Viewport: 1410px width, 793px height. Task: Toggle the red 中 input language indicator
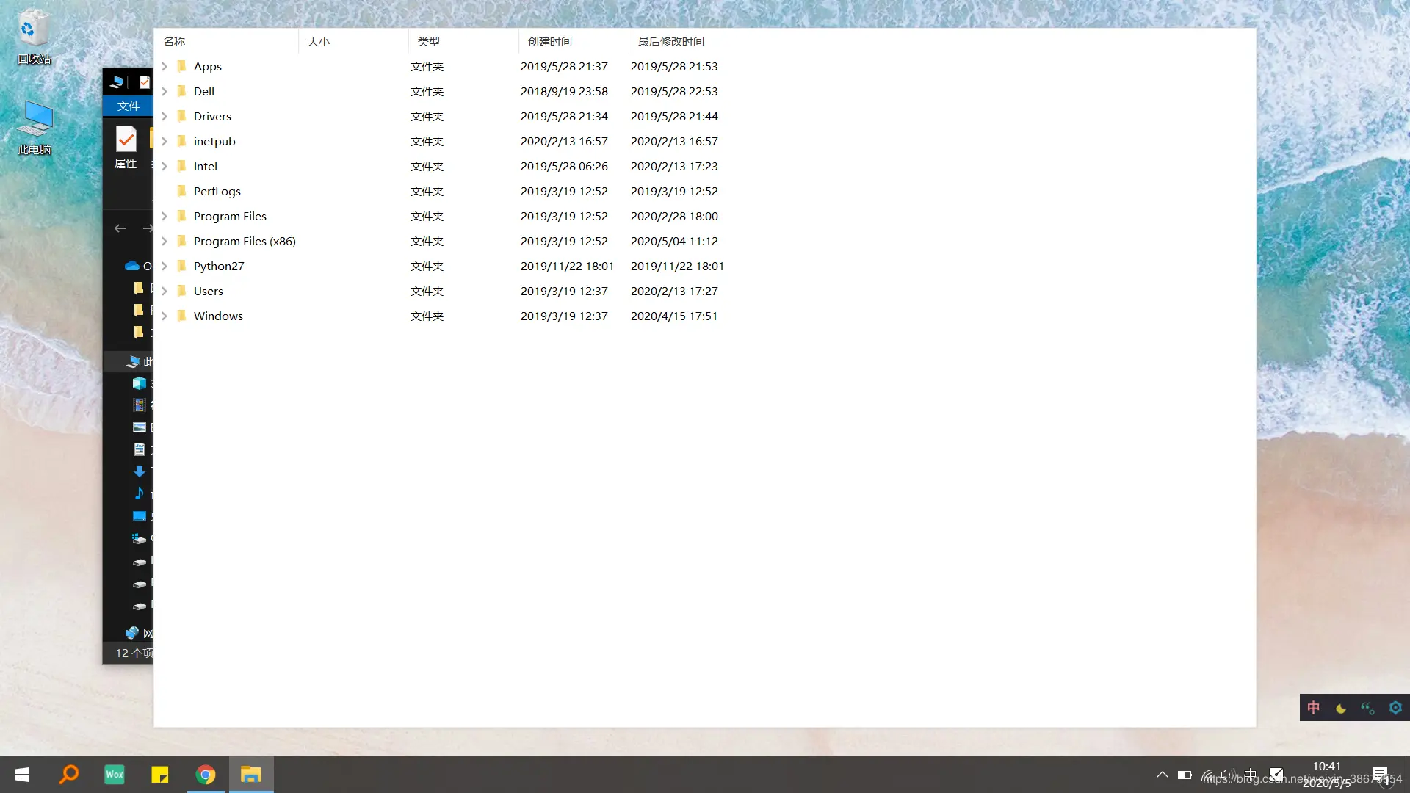tap(1314, 708)
